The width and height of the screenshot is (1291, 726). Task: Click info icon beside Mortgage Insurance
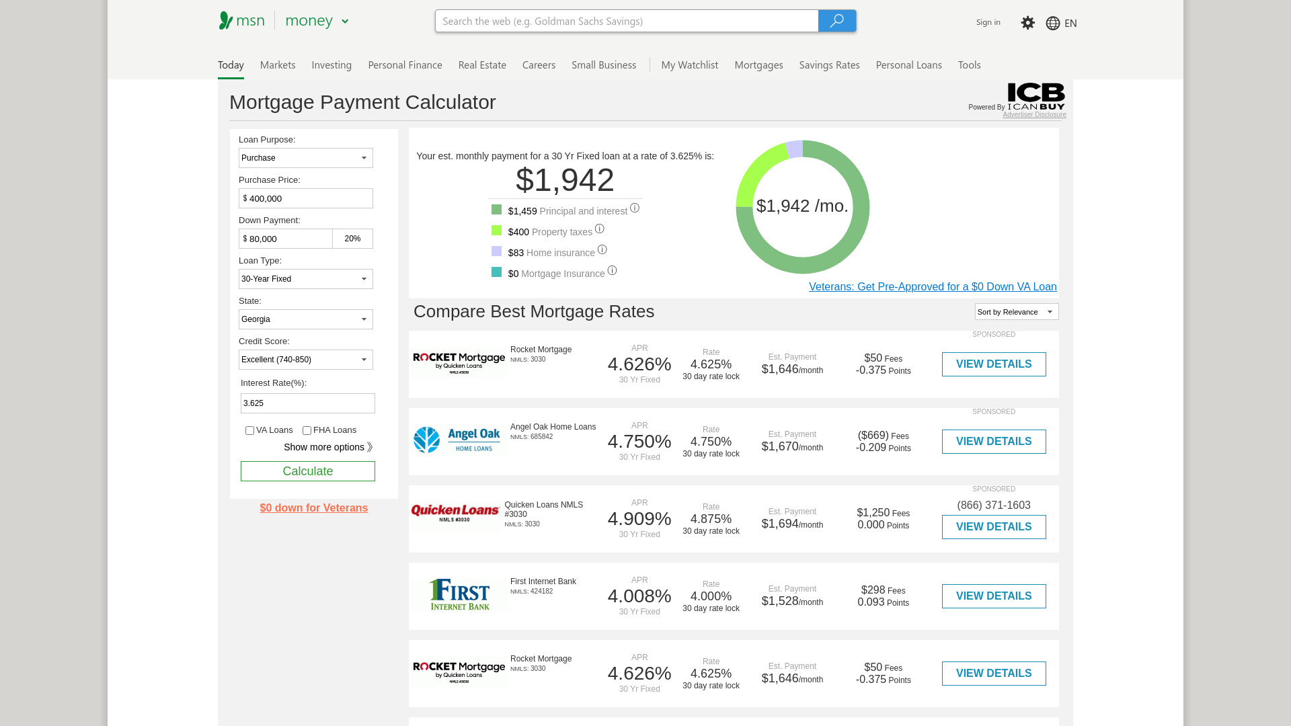(x=612, y=271)
